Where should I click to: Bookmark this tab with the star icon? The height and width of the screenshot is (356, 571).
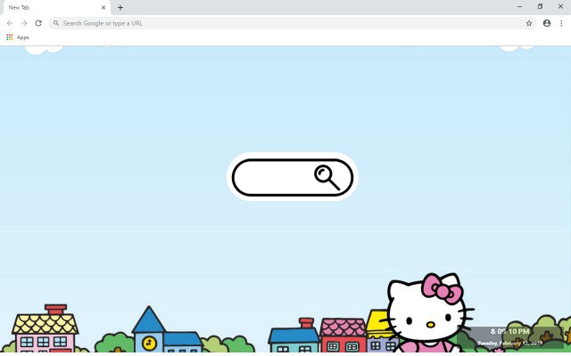[529, 23]
